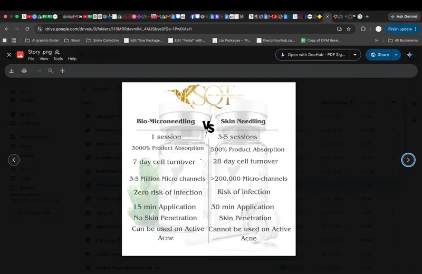Click Ask Gemini in Chrome
422x274 pixels.
click(404, 16)
